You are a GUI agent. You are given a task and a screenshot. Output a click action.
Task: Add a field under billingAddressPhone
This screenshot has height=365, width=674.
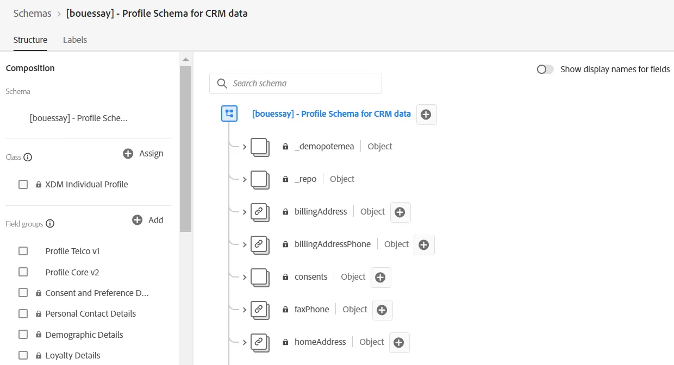(x=424, y=245)
